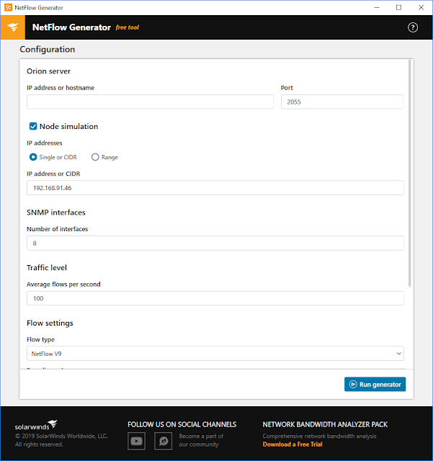Click the 'SNMP interfaces' heading
The height and width of the screenshot is (461, 433).
[x=56, y=212]
